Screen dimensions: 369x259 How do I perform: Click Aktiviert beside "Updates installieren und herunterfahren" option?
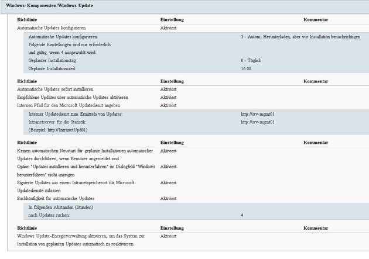[x=168, y=167]
